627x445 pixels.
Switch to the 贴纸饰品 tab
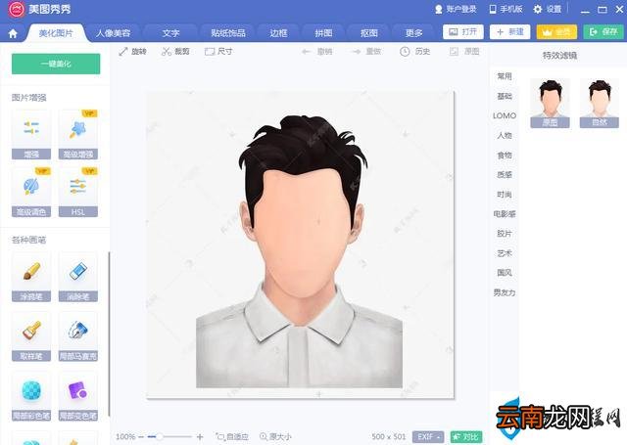click(228, 33)
